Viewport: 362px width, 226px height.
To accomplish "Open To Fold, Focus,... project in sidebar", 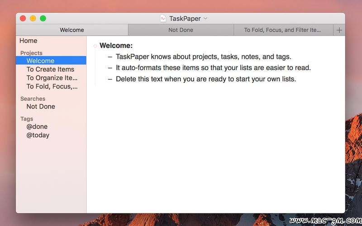I will point(51,86).
